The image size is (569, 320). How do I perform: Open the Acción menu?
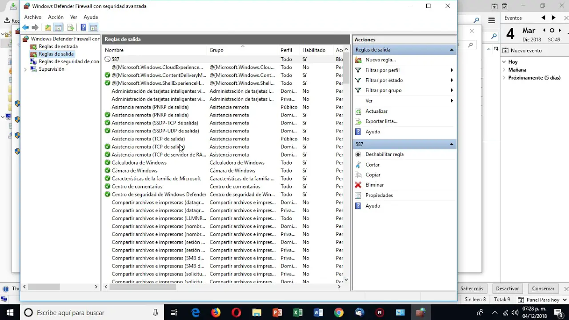[x=56, y=17]
